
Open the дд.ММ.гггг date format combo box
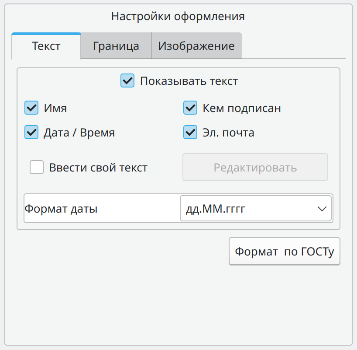coord(256,208)
